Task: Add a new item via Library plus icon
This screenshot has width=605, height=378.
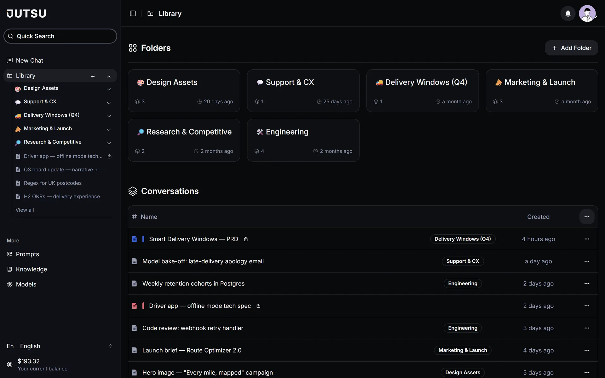Action: coord(93,76)
